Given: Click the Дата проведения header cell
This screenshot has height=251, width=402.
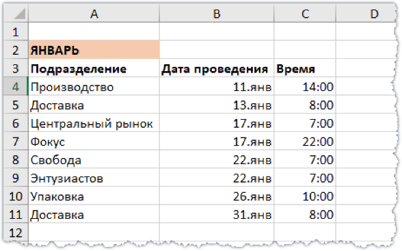Looking at the screenshot, I should (217, 68).
